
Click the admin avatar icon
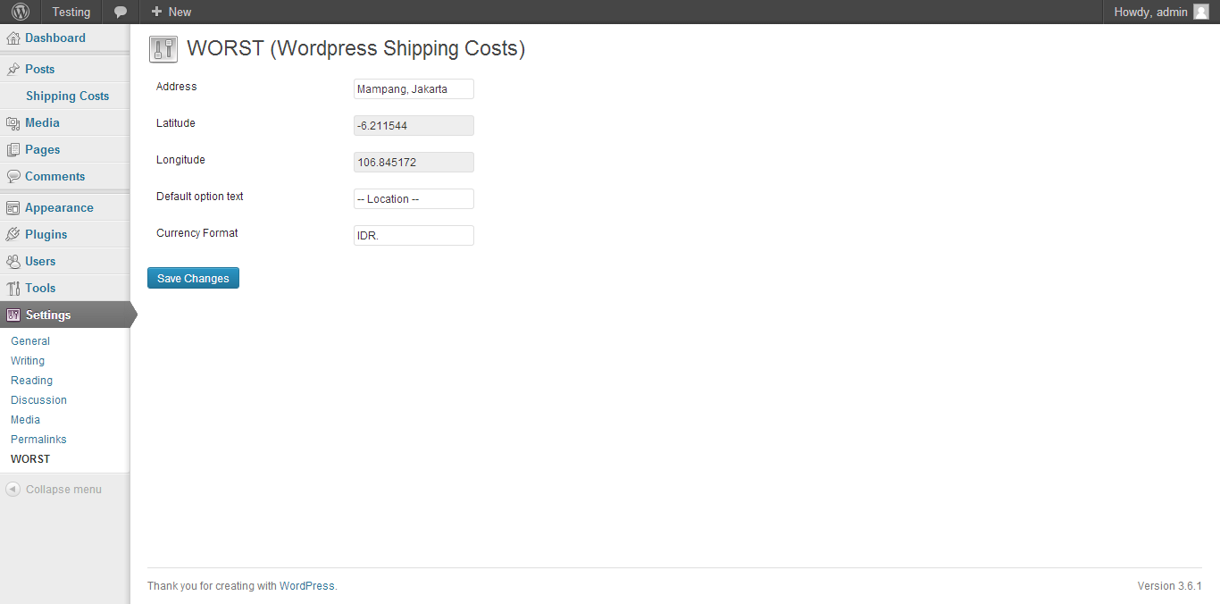click(1201, 12)
